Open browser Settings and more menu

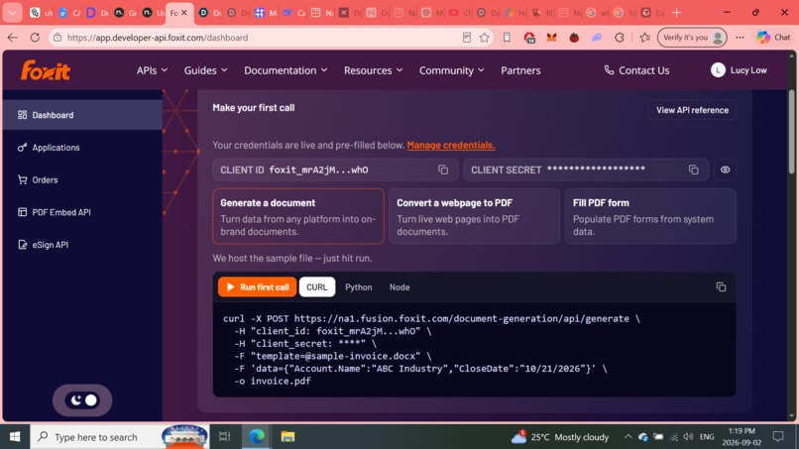tap(740, 38)
